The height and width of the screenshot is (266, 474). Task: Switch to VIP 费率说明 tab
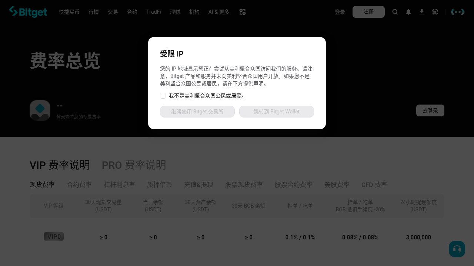(60, 165)
